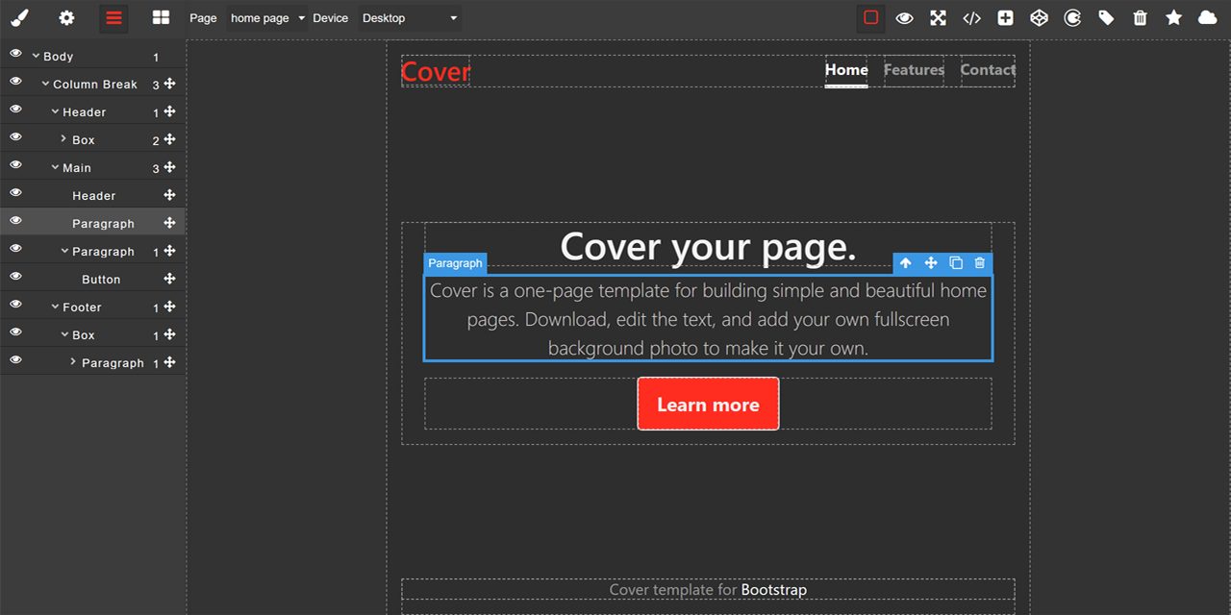
Task: Open the style manager paintbrush icon
Action: tap(19, 17)
